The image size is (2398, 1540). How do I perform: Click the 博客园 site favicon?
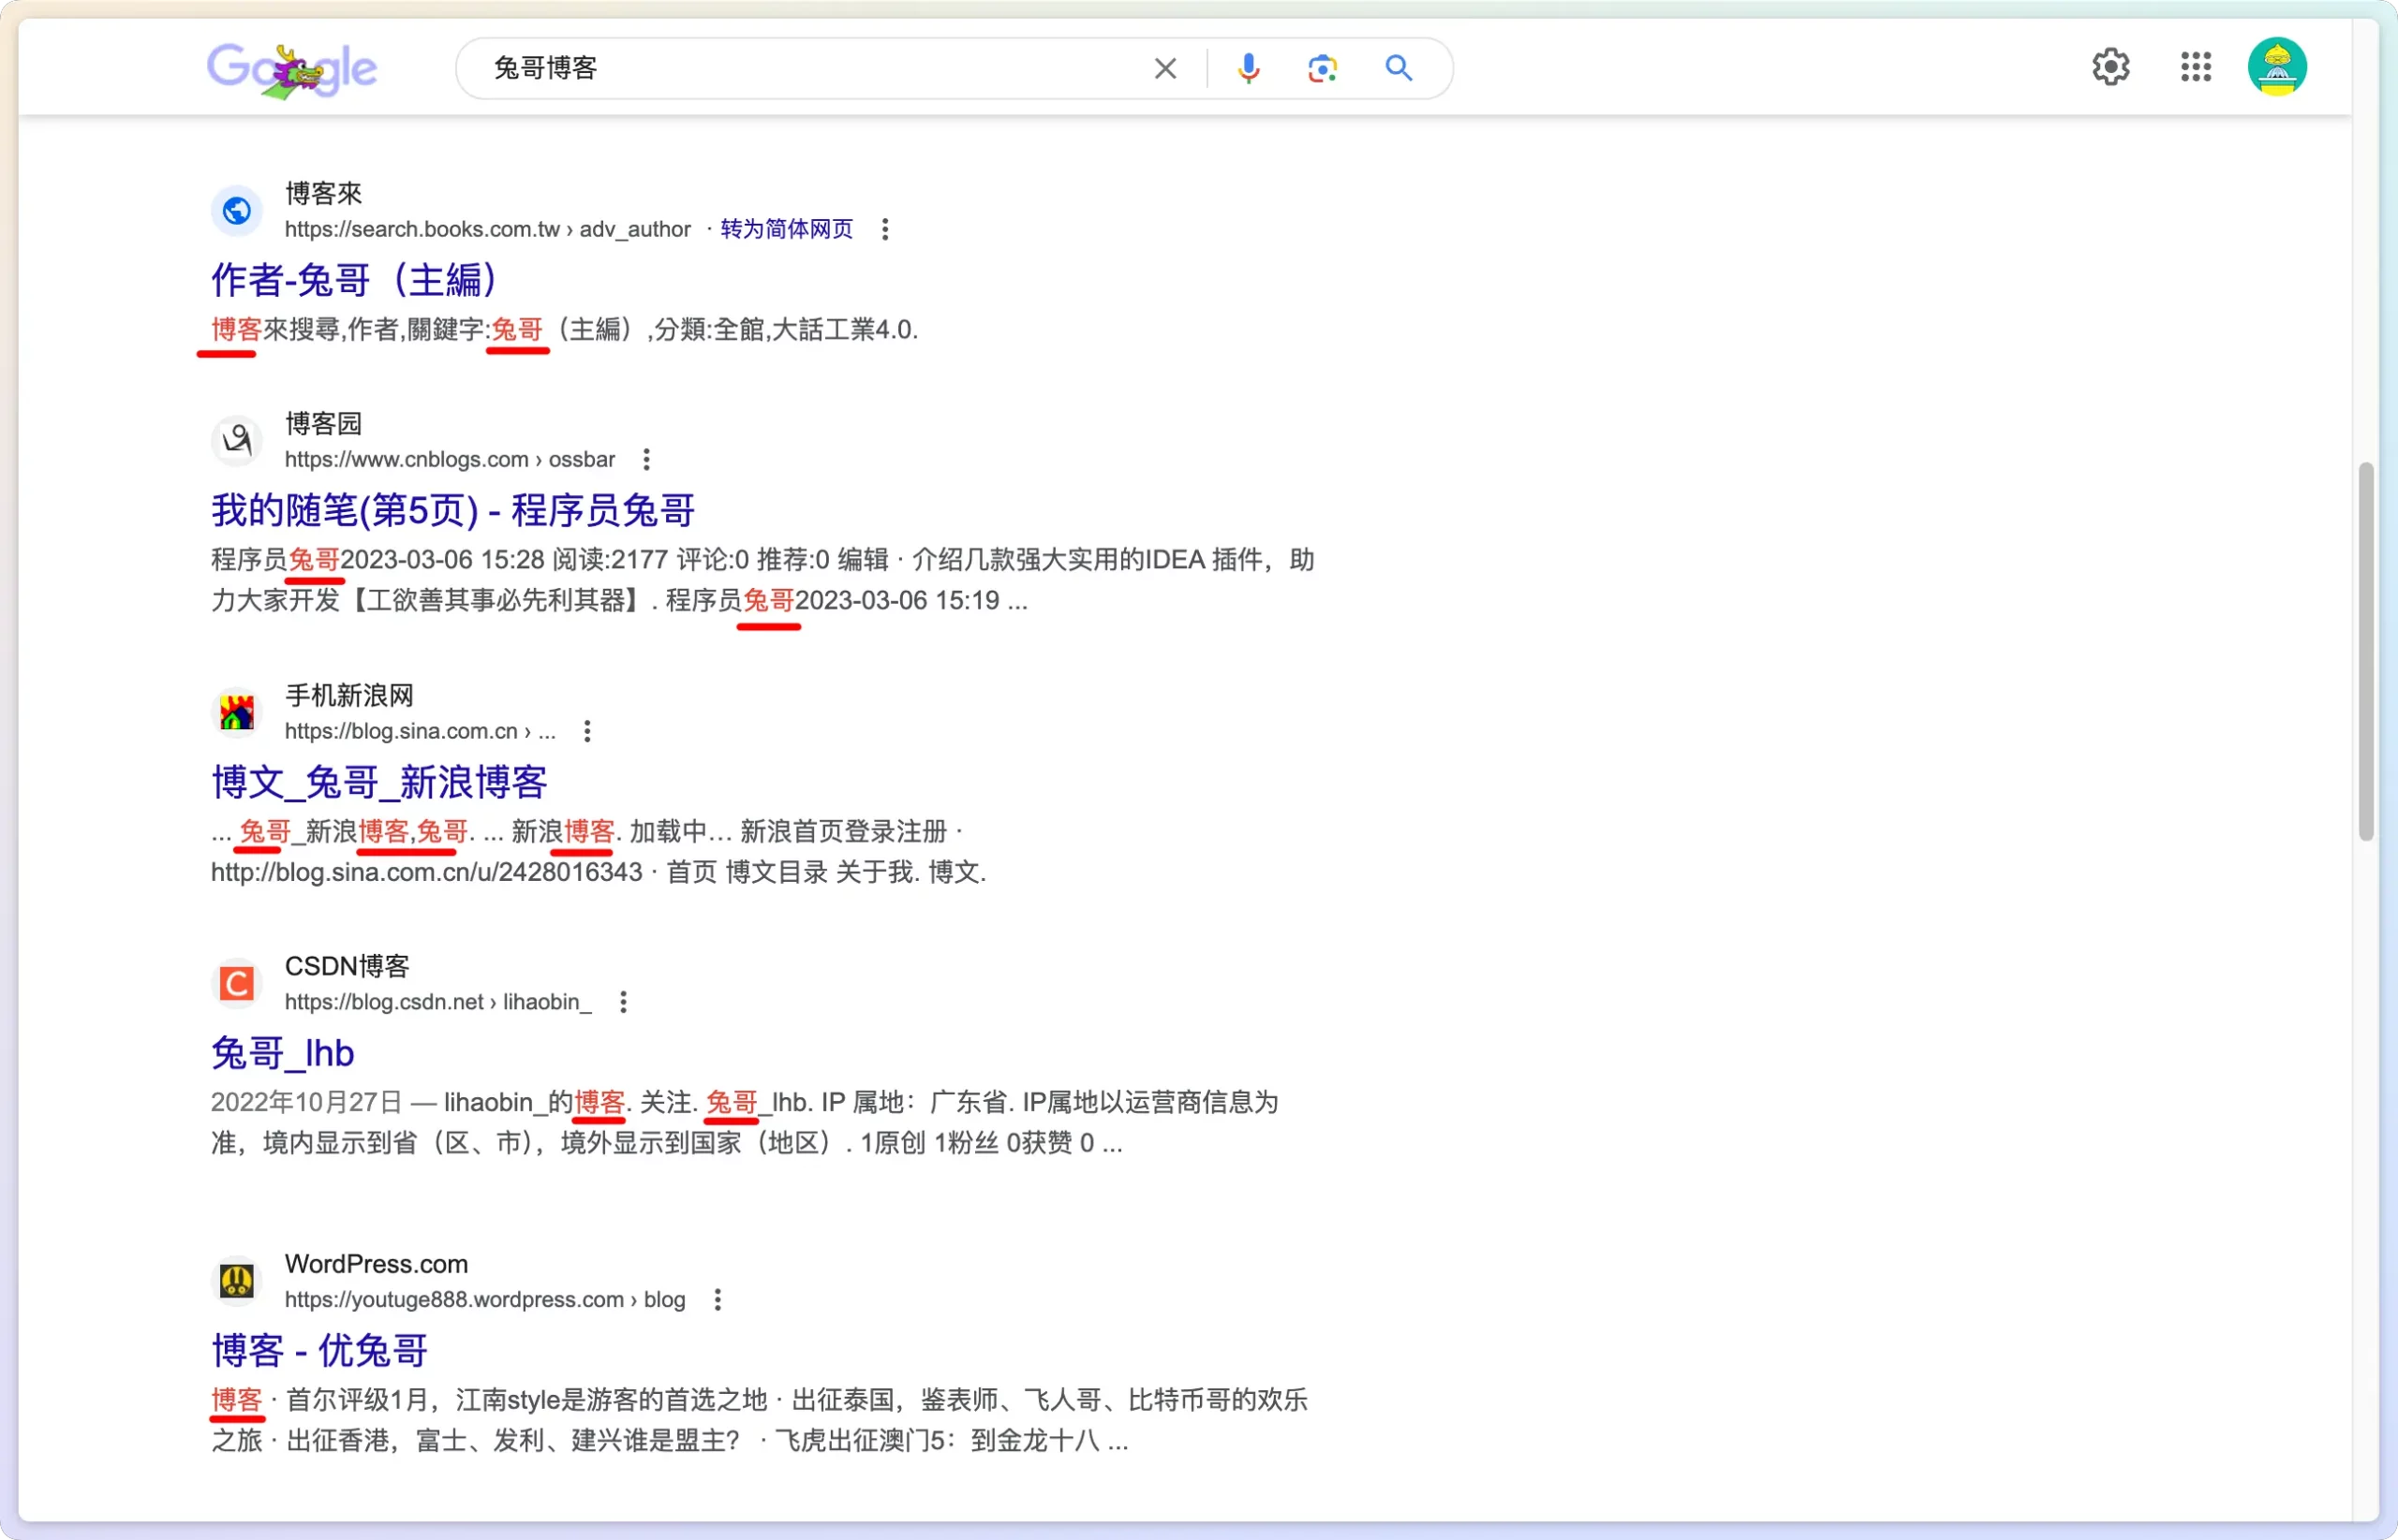(237, 441)
